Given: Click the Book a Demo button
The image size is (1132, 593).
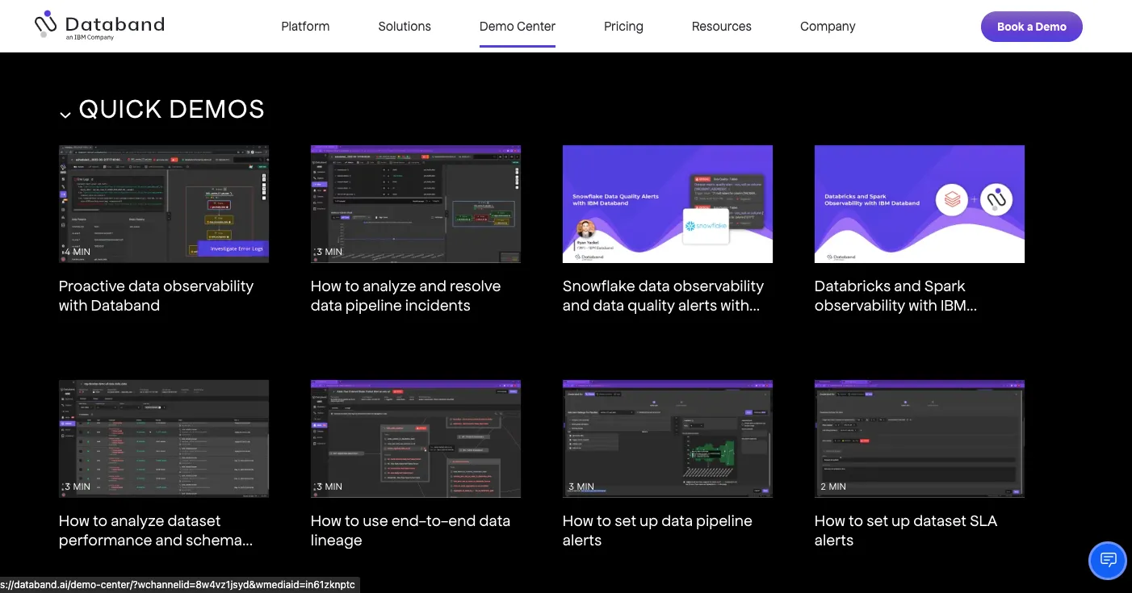Looking at the screenshot, I should 1032,27.
